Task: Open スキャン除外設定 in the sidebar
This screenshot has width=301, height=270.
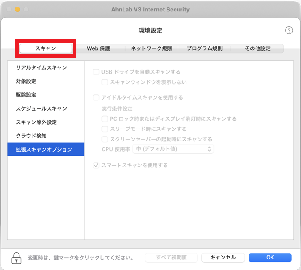Action: tap(46, 122)
